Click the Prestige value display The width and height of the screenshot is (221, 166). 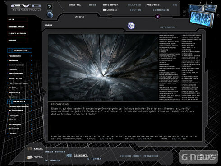(175, 5)
